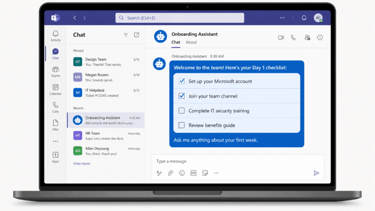
Task: Open Activity from the left sidebar
Action: (55, 36)
